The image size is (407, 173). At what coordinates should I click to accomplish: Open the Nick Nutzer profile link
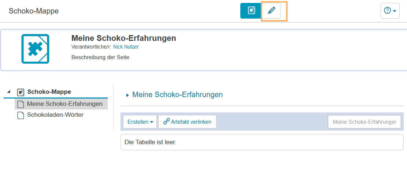pos(126,47)
